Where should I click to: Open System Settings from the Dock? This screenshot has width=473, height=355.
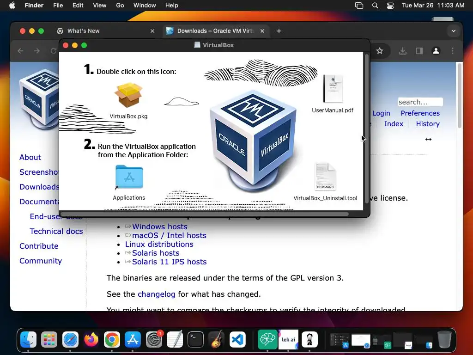(x=154, y=340)
